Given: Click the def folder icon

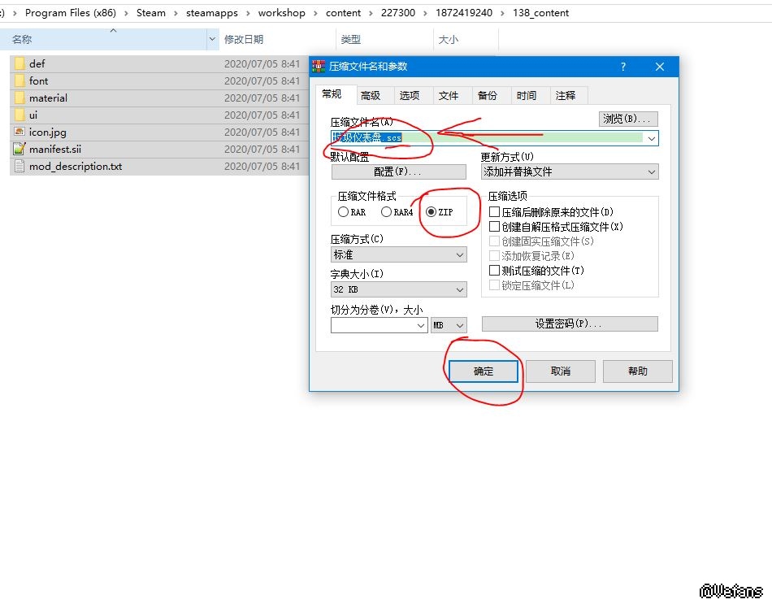Looking at the screenshot, I should click(20, 63).
